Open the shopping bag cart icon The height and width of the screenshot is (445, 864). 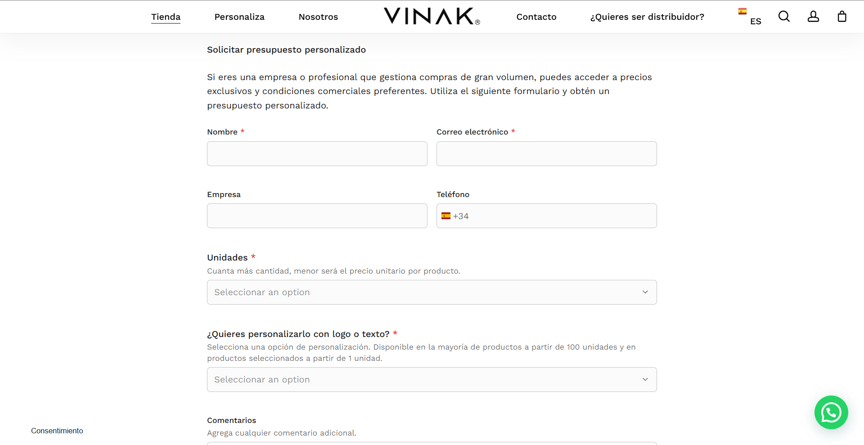click(x=842, y=17)
